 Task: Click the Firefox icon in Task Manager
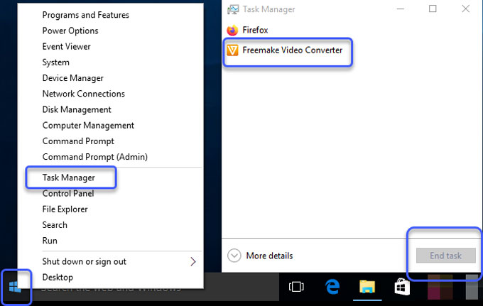[232, 31]
